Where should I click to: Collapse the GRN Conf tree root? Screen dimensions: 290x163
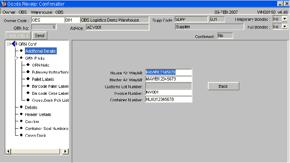pyautogui.click(x=9, y=44)
